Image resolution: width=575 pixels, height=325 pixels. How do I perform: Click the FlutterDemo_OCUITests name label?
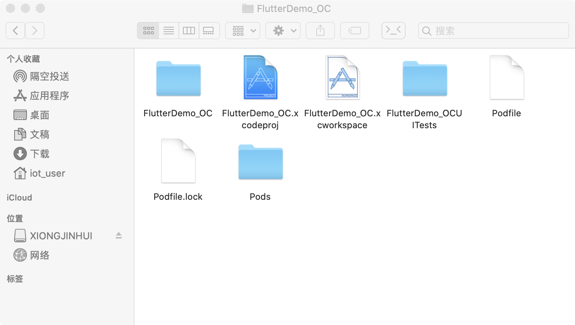[x=425, y=119]
